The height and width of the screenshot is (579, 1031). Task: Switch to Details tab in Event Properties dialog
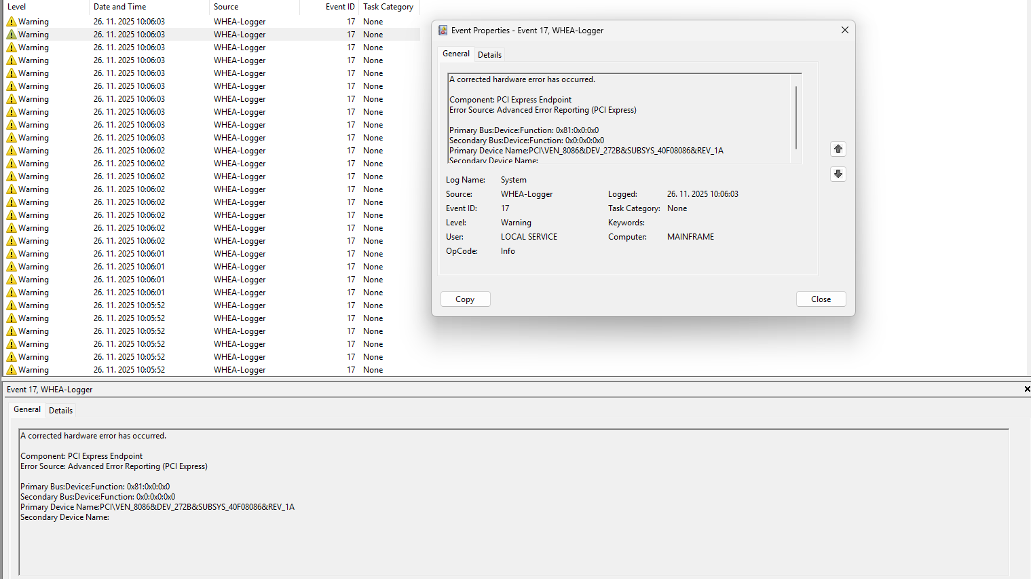(489, 55)
